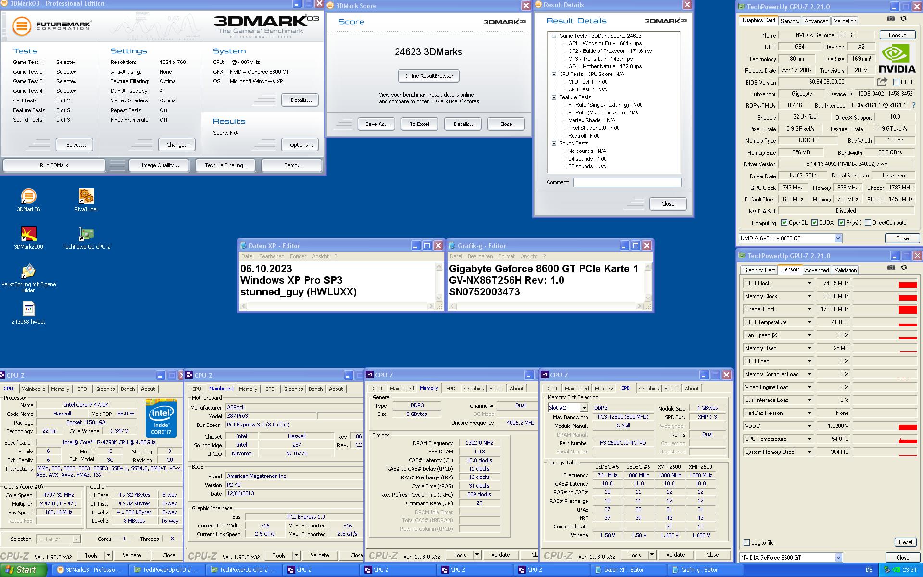Viewport: 923px width, 577px height.
Task: Switch to Grafik-g - Editor taskbar item
Action: point(705,570)
